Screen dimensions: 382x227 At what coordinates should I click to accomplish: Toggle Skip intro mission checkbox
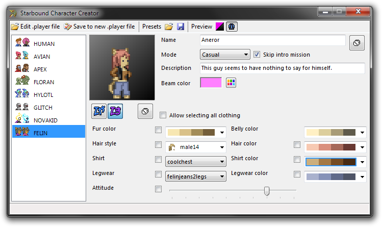click(x=257, y=54)
